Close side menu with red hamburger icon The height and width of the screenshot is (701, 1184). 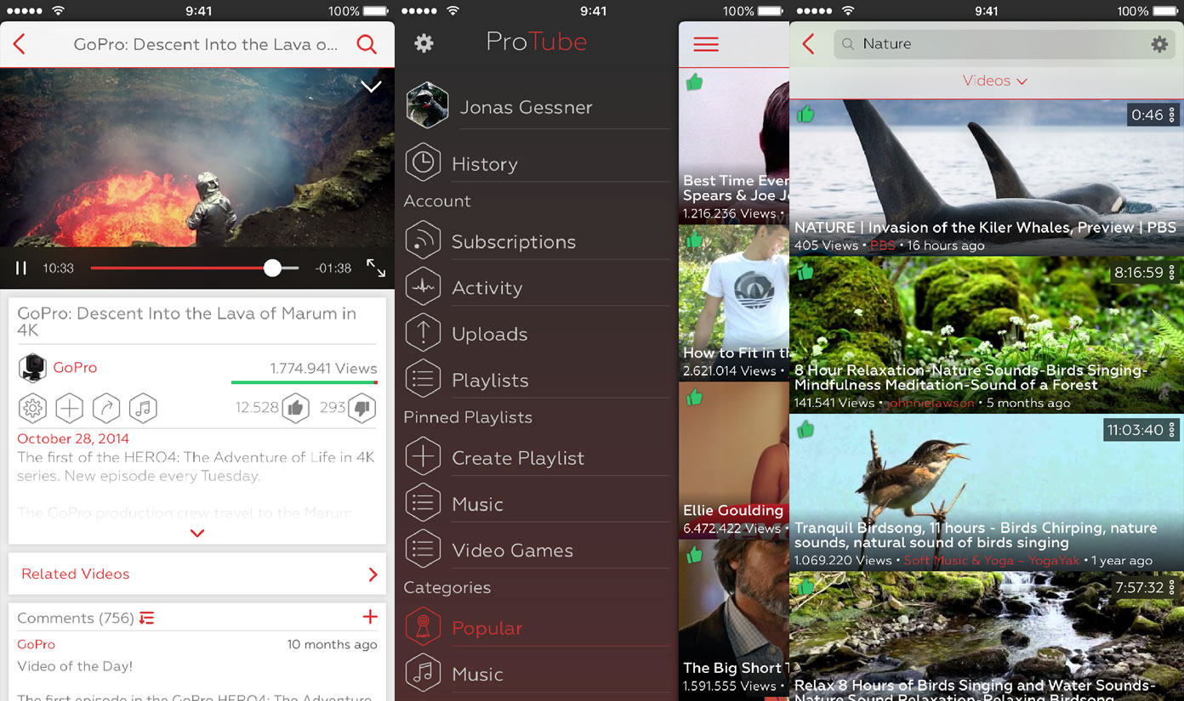(x=706, y=44)
